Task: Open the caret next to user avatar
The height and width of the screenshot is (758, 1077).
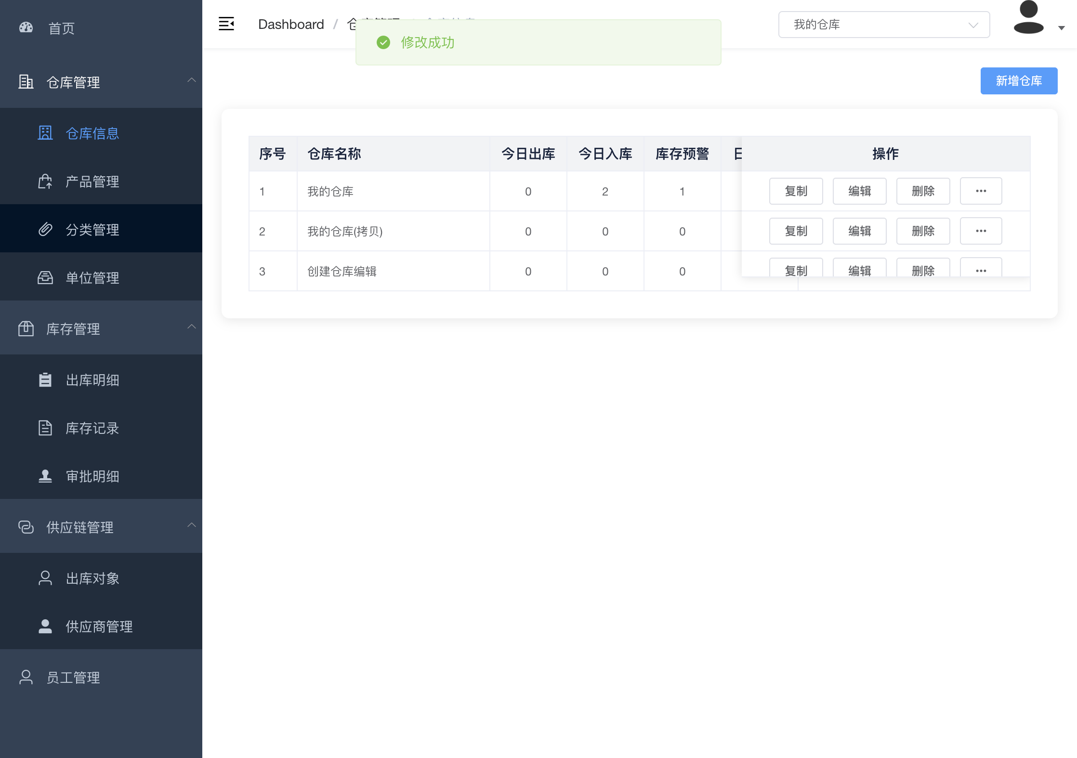Action: pyautogui.click(x=1061, y=28)
